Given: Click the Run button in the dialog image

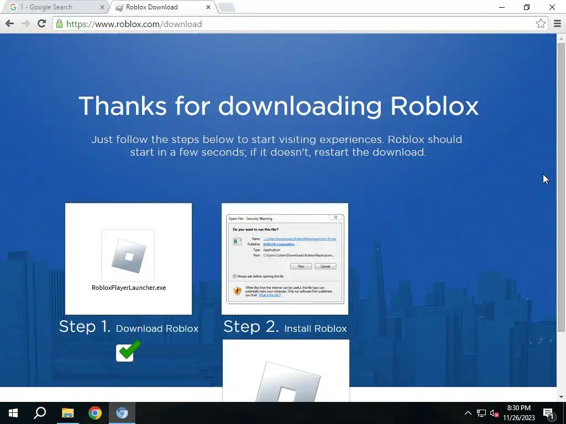Looking at the screenshot, I should [x=301, y=267].
